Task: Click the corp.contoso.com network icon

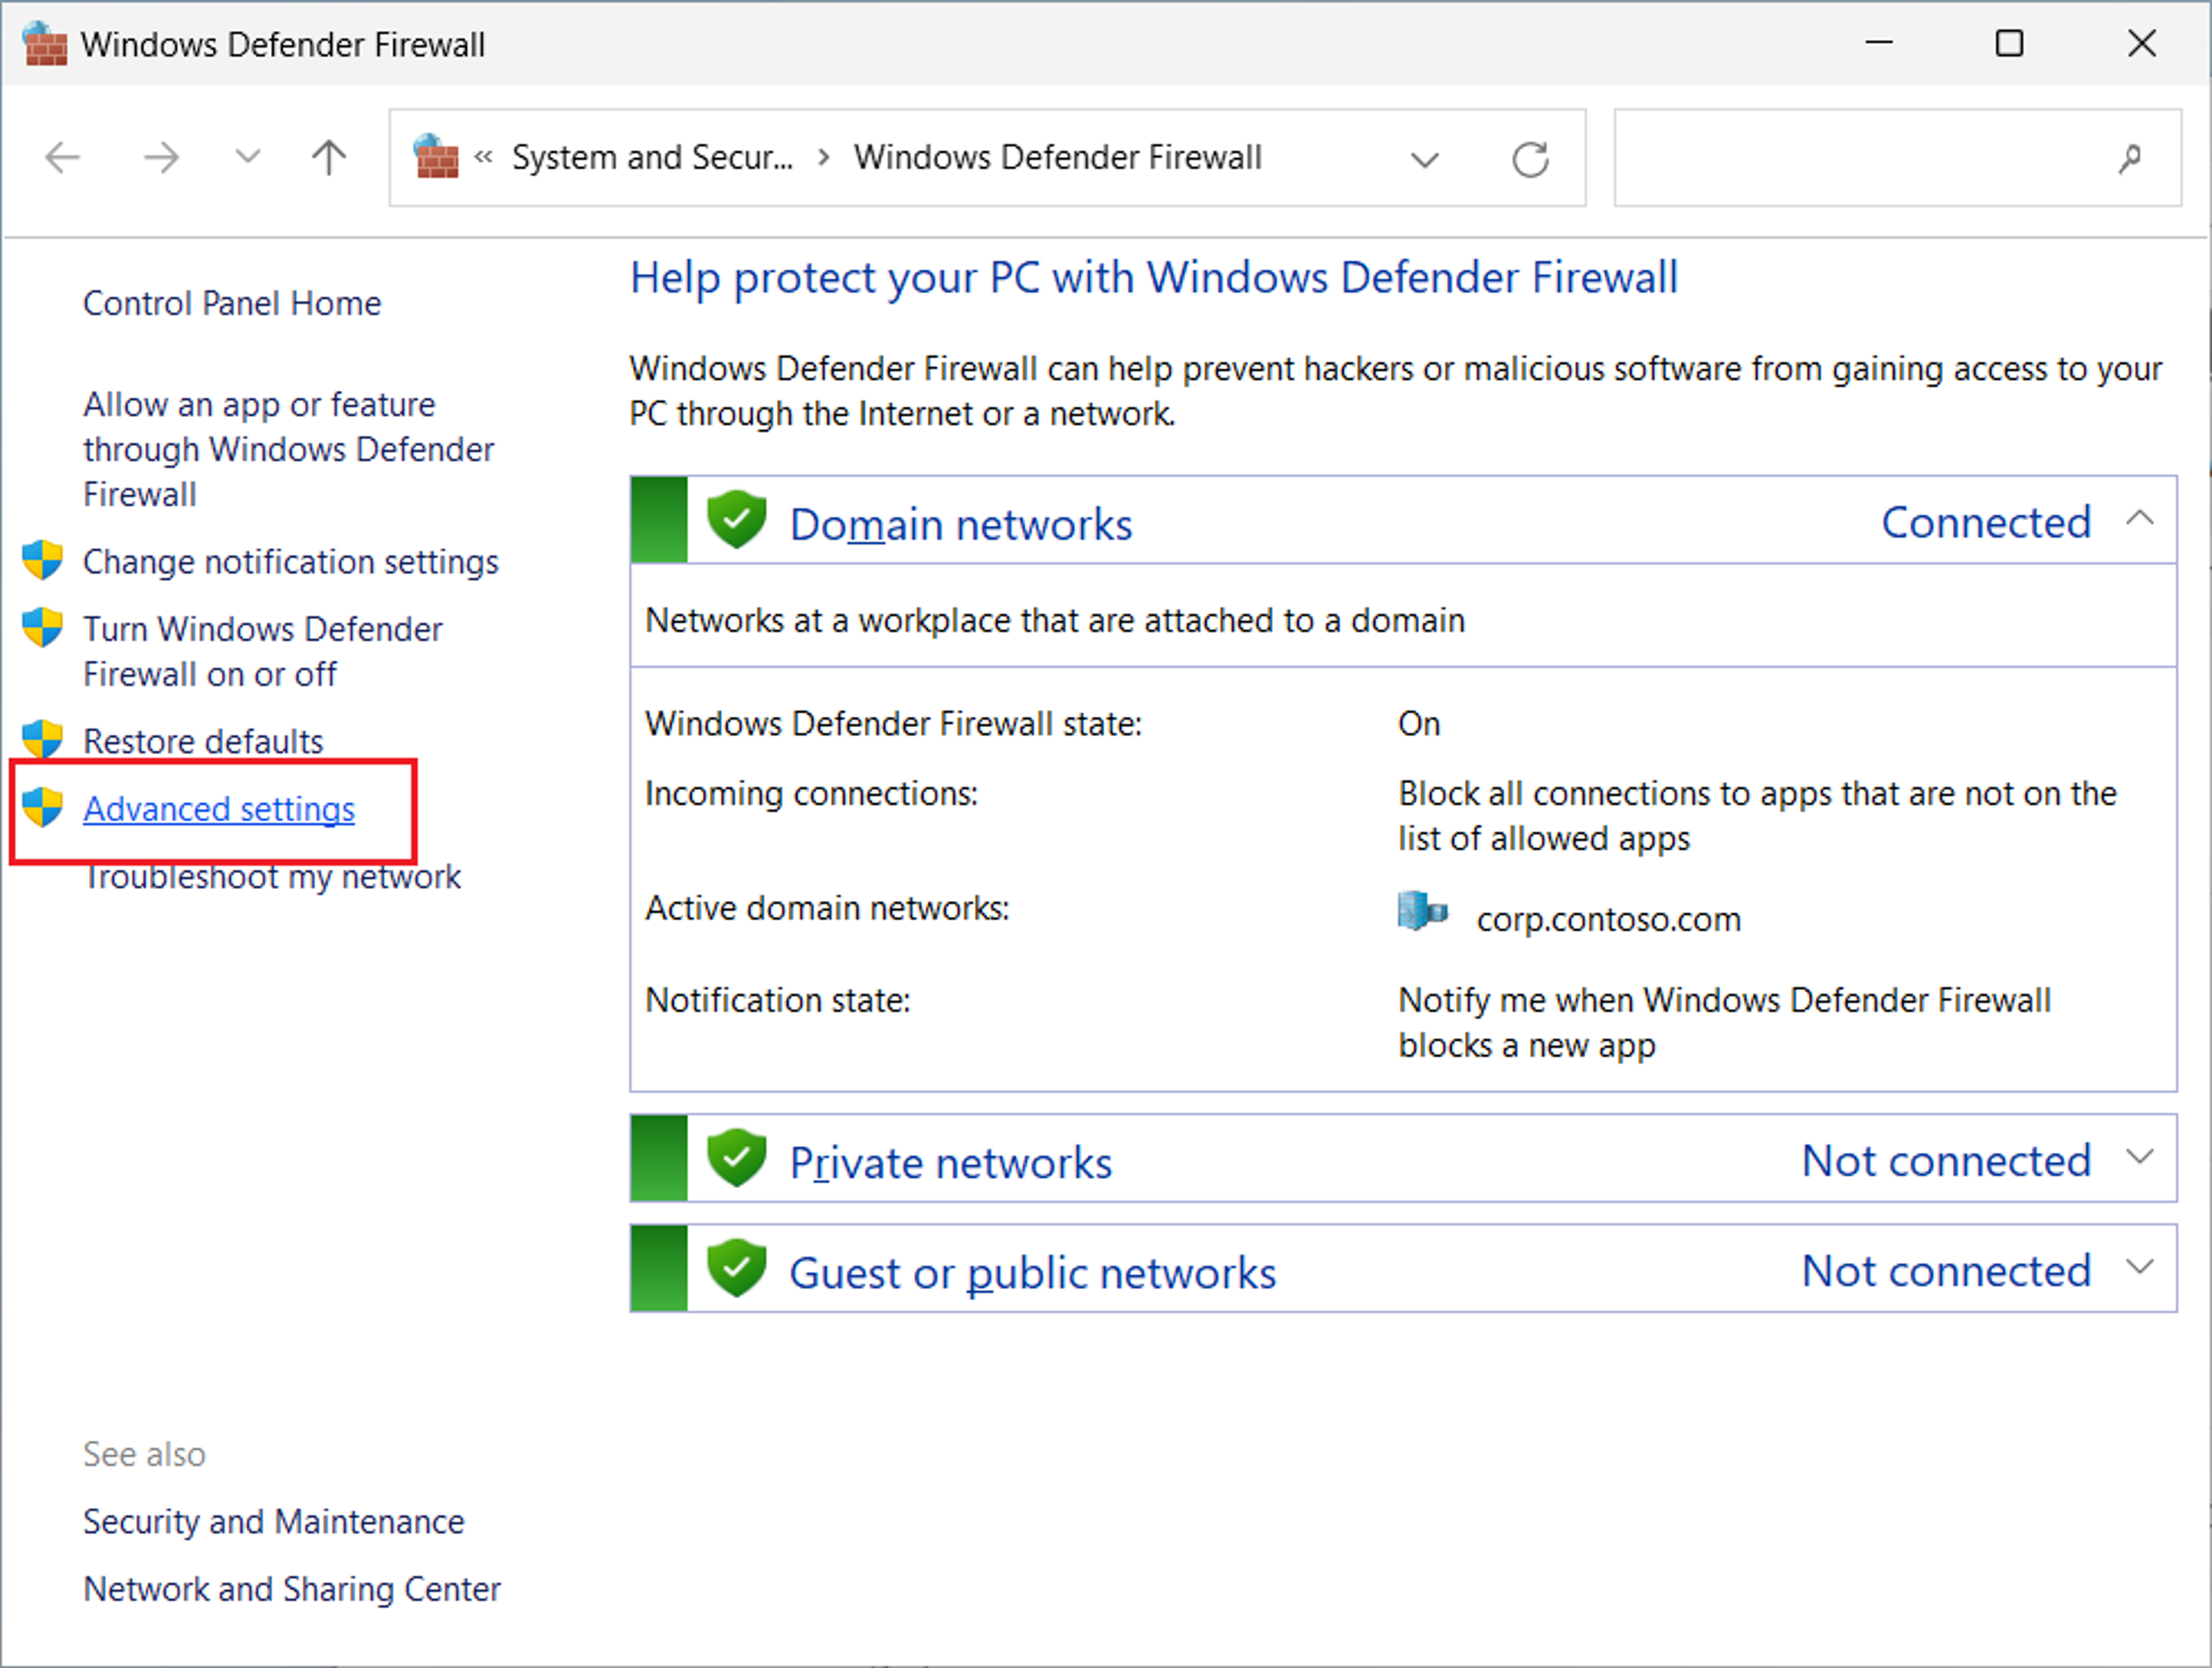Action: pyautogui.click(x=1422, y=911)
